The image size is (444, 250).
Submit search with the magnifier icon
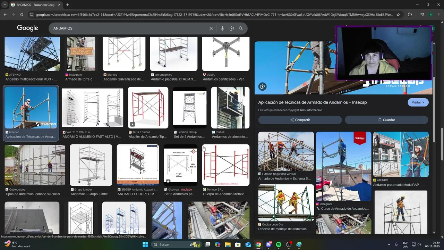pos(241,28)
